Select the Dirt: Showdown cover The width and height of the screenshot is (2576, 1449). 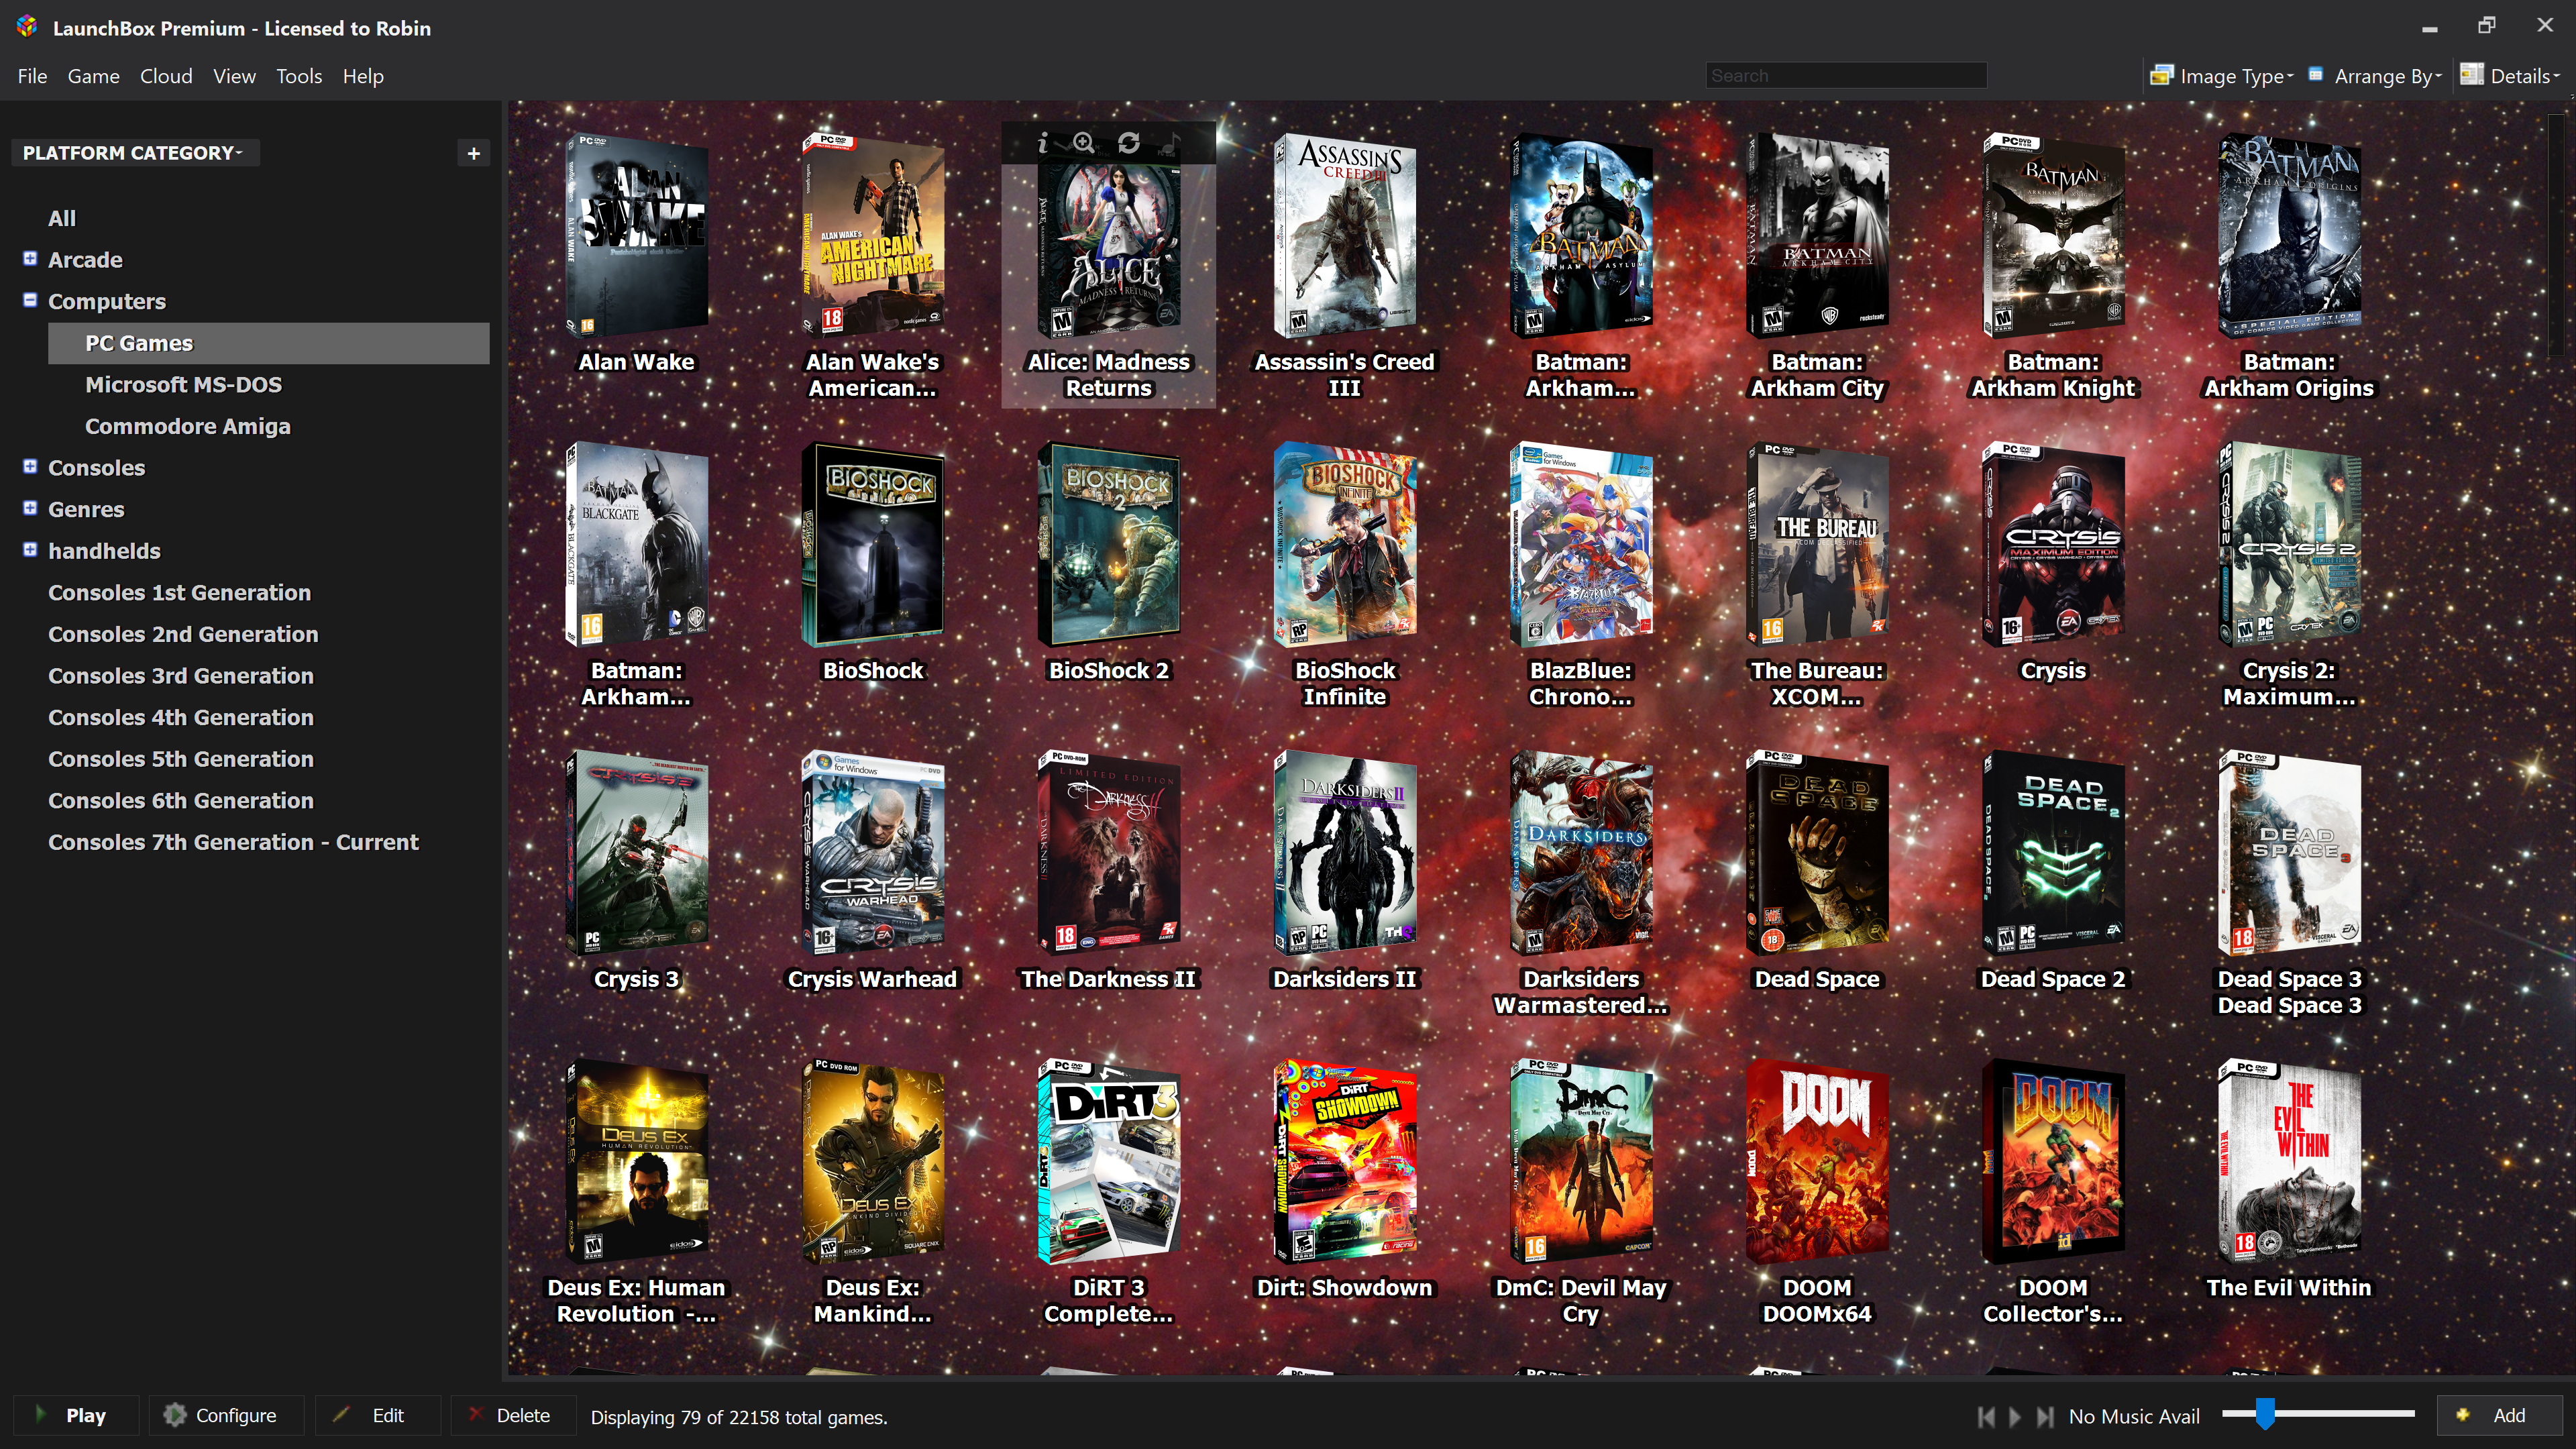tap(1345, 1163)
